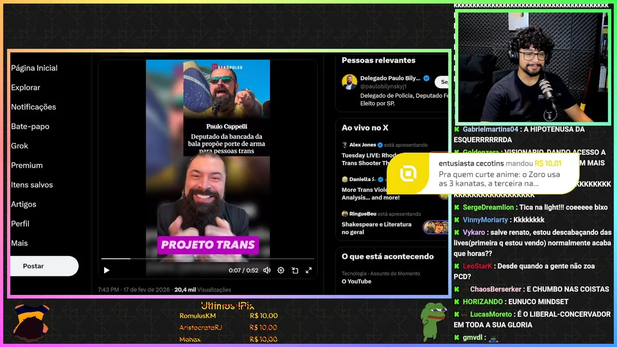Follow Delegado Paulo Bilynskyj with the Seguir button
The image size is (617, 347).
[442, 82]
